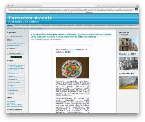Click the browser download icon button
Viewport: 145px width, 122px height.
click(99, 6)
